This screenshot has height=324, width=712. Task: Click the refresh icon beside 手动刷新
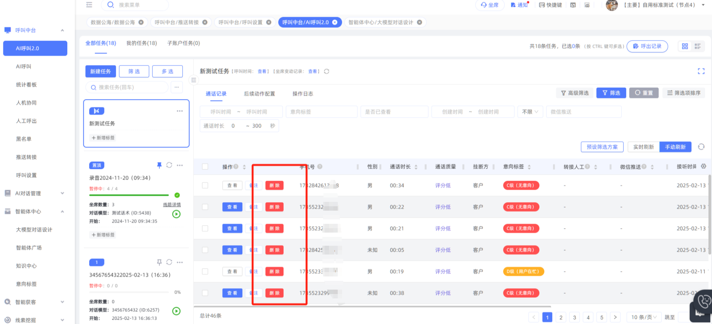click(701, 147)
